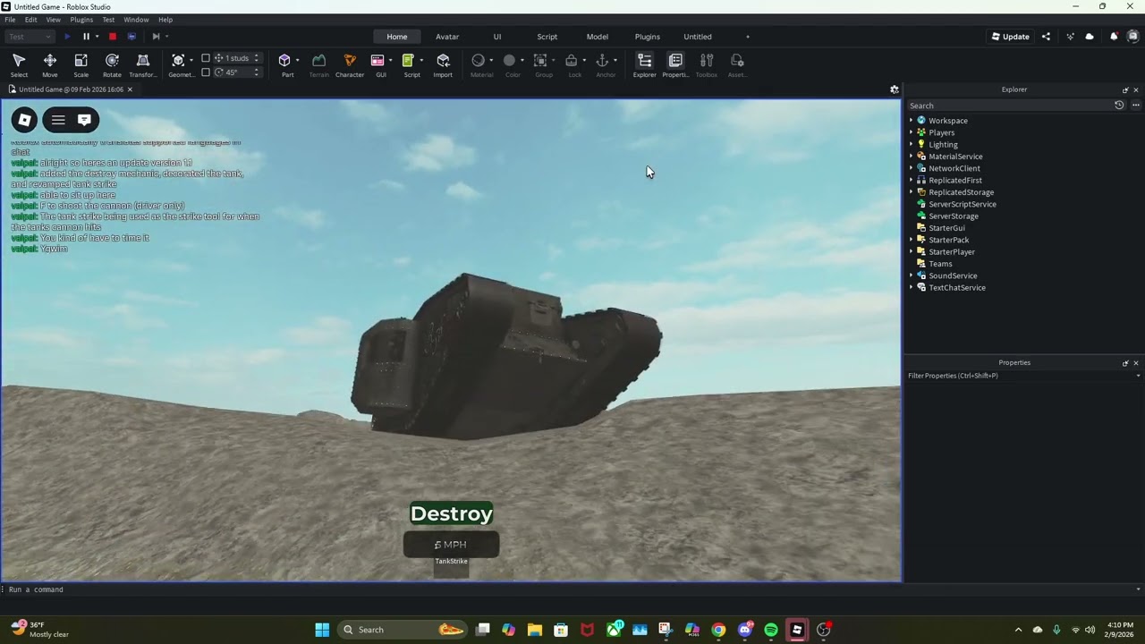Open Google Chrome from the taskbar
The height and width of the screenshot is (644, 1145).
718,630
